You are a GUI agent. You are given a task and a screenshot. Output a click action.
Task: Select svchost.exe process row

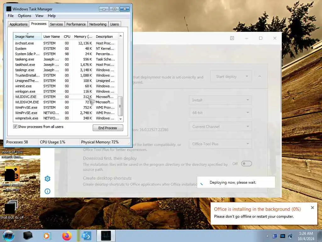pos(65,43)
